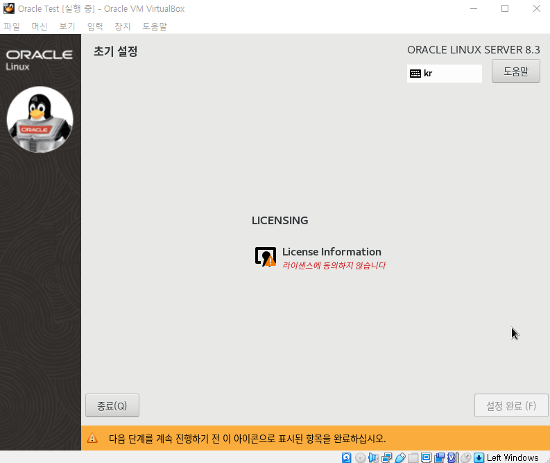
Task: Click the LICENSING section heading
Action: click(280, 221)
